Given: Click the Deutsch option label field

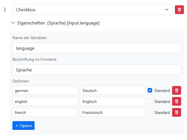Looking at the screenshot, I should coord(112,91).
